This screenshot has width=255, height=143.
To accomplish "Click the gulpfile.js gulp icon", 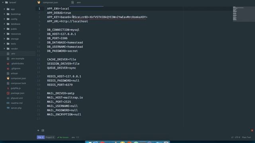I will tap(8, 88).
